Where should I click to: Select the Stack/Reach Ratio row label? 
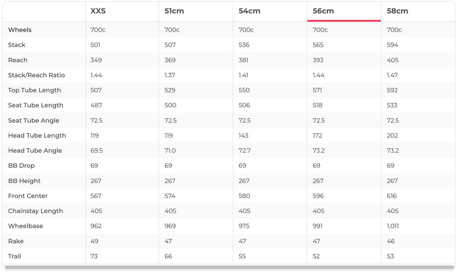point(36,75)
